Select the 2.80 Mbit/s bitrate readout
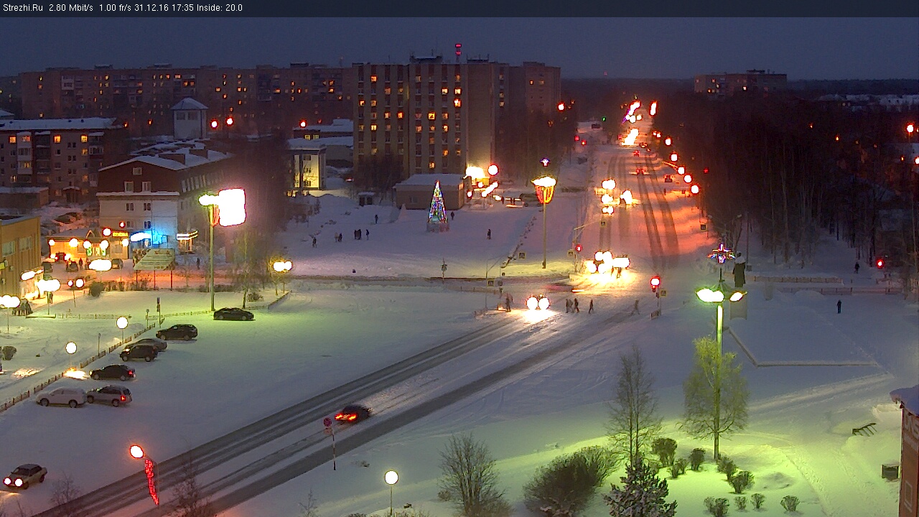919x517 pixels. 71,8
